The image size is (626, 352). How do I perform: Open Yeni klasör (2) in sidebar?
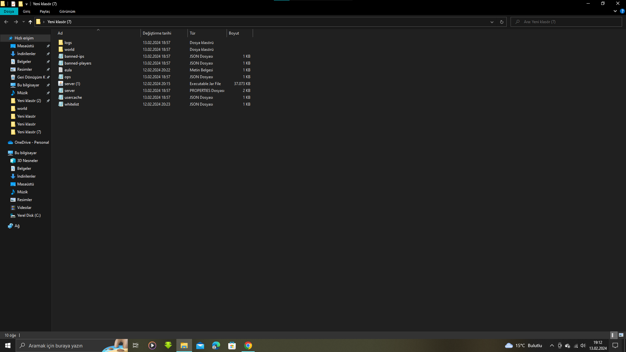coord(29,101)
